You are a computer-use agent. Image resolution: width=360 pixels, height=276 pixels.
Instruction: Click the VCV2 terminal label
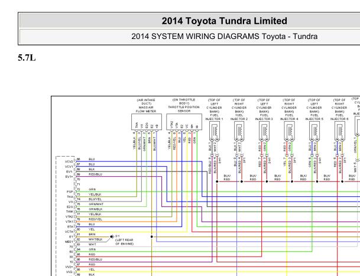pos(69,162)
